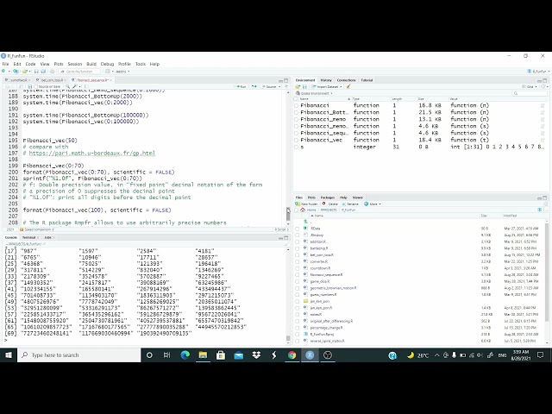552x414 pixels.
Task: Open the Source button dropdown arrow
Action: (279, 86)
